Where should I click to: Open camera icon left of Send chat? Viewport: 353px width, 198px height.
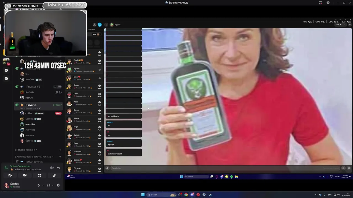pos(107,168)
